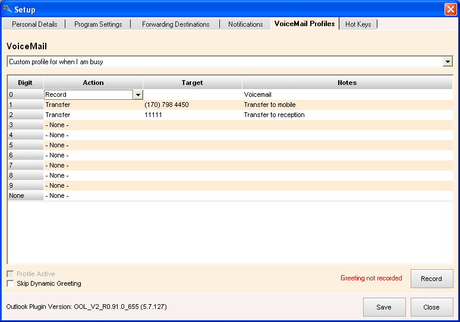Select the digit 2 row header
The width and height of the screenshot is (460, 322).
pos(26,115)
